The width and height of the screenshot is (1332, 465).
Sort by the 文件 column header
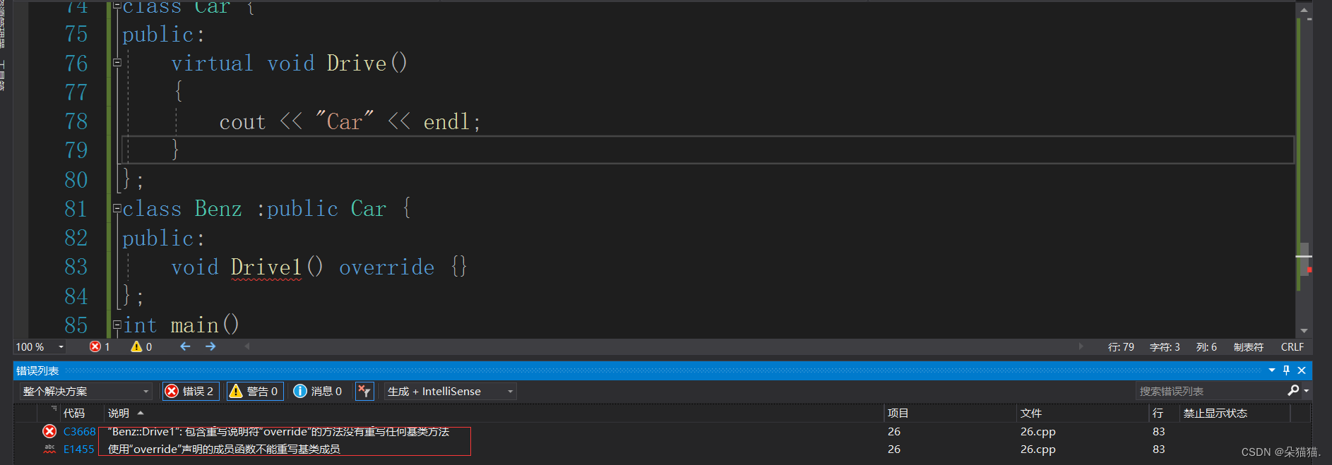click(x=1031, y=413)
